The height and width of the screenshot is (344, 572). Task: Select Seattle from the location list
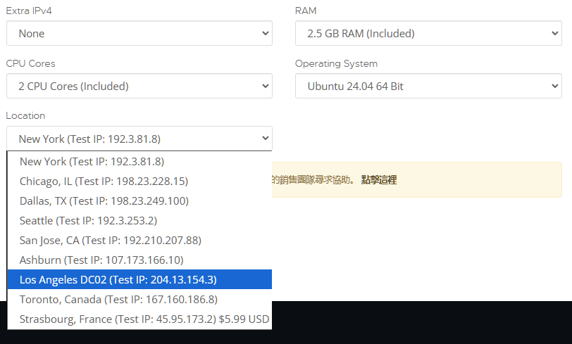tap(88, 220)
